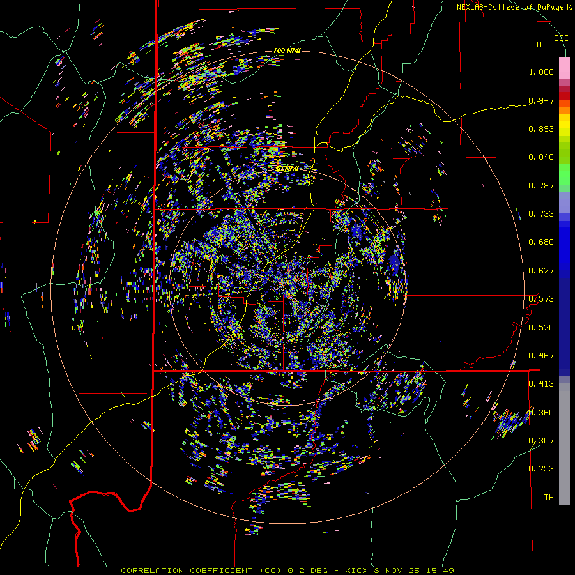Click the 0.360 scale value
This screenshot has width=575, height=575.
coord(541,412)
